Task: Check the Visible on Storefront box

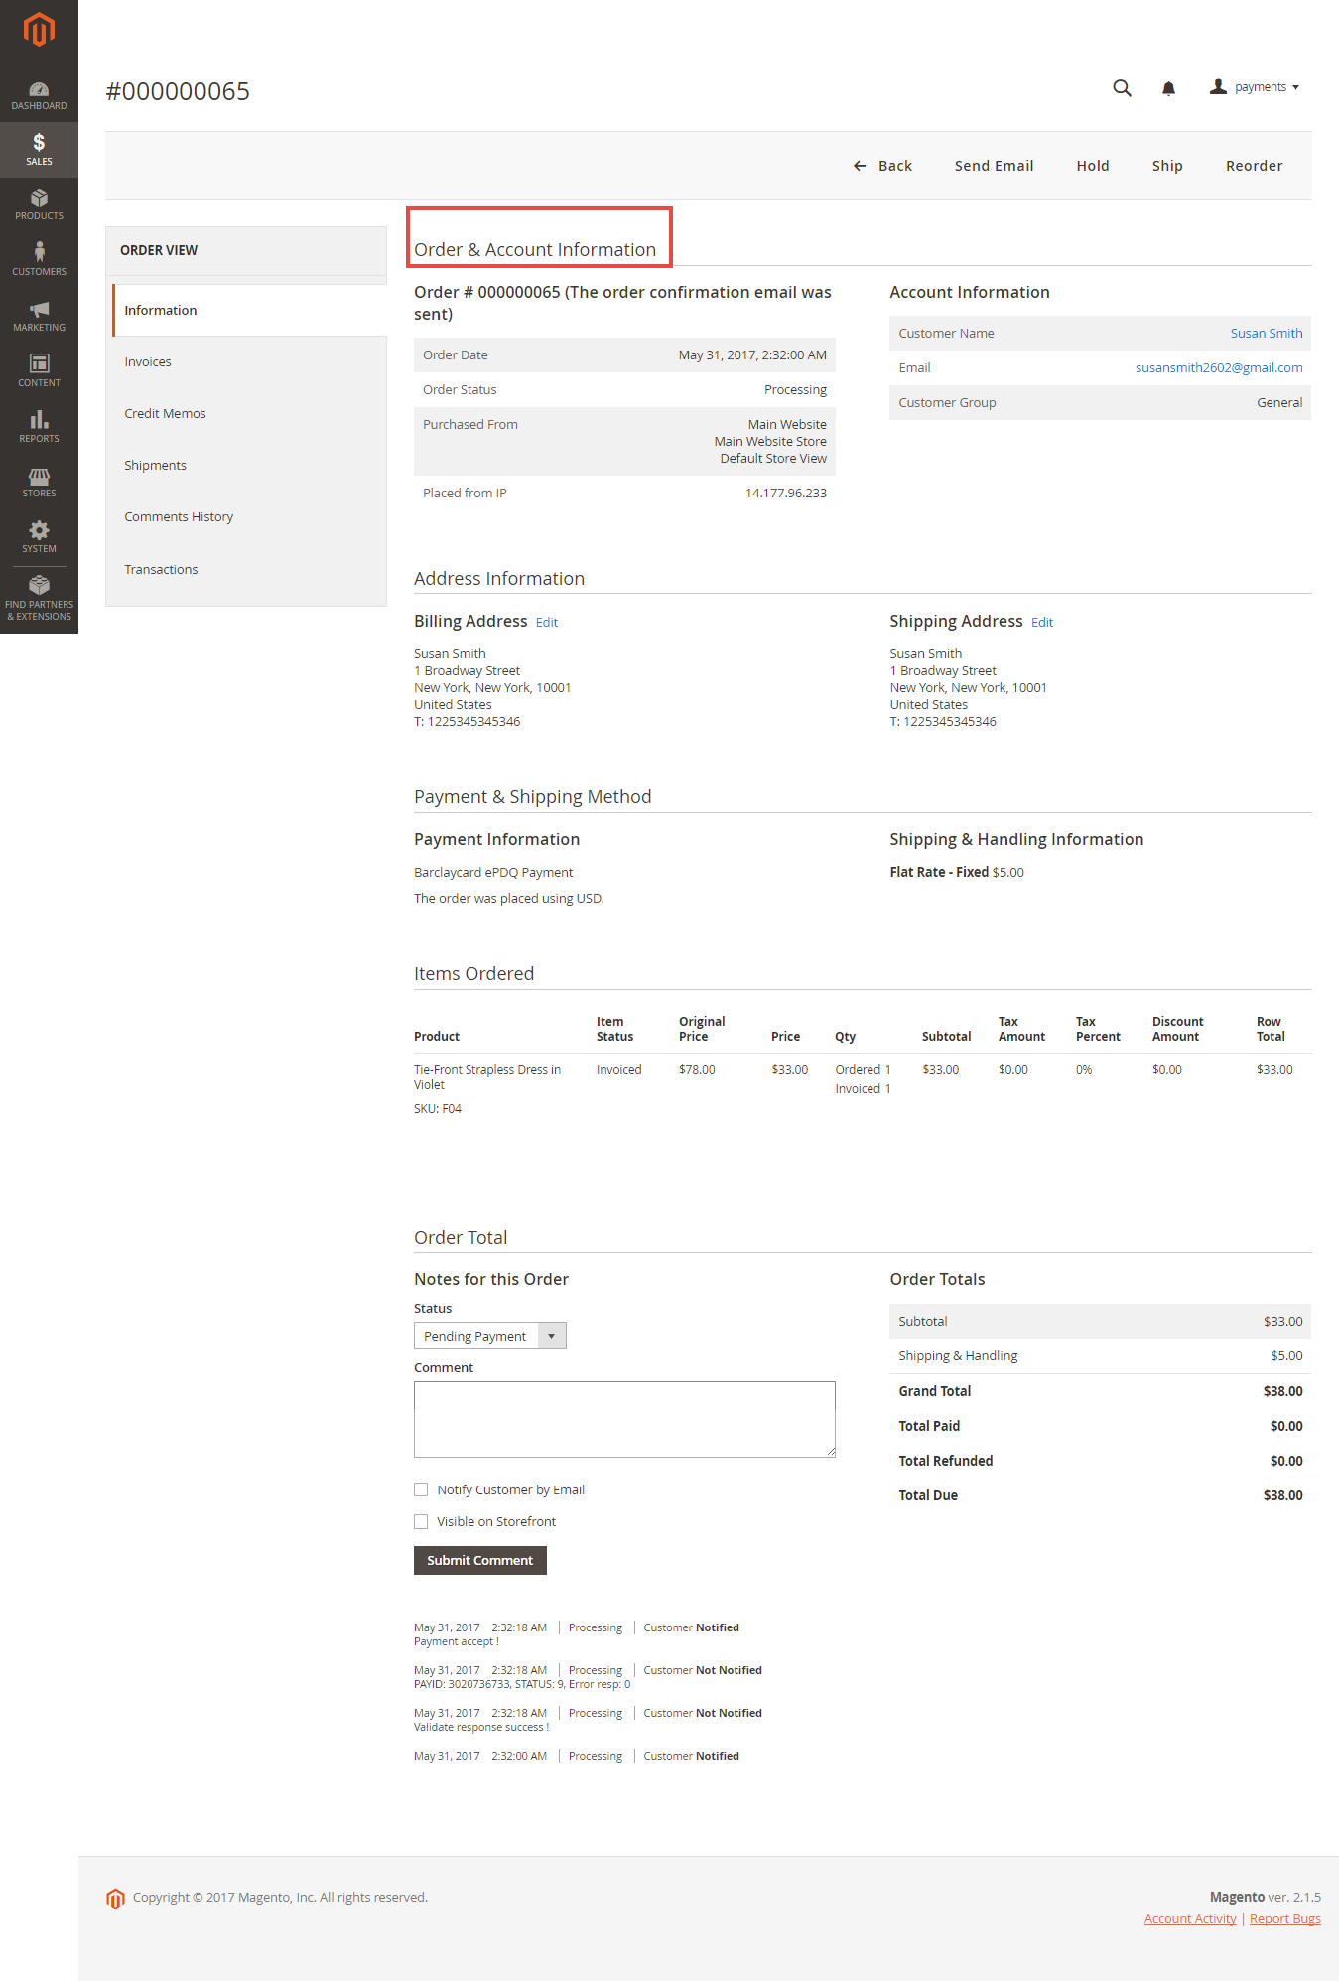Action: (421, 1521)
